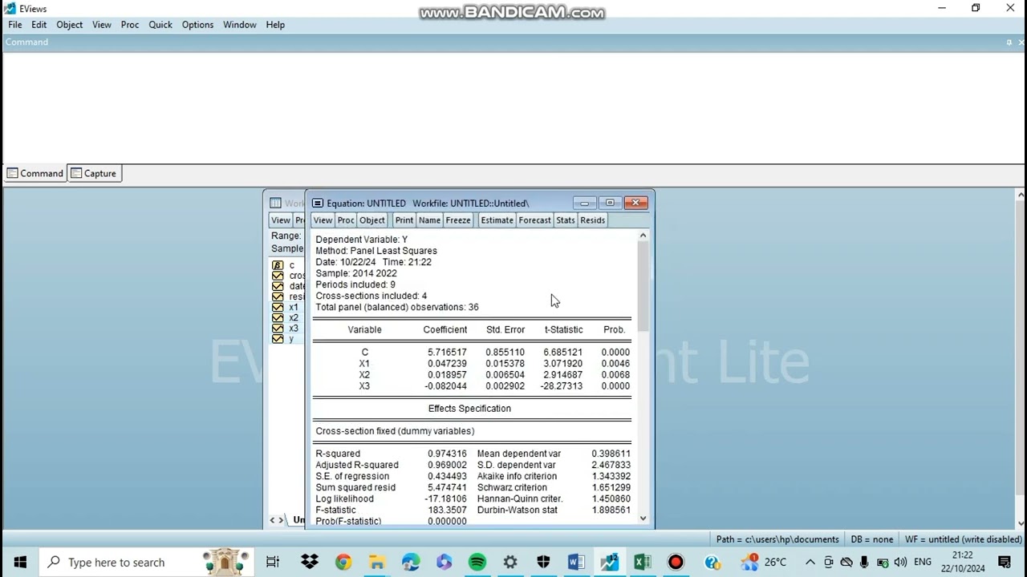Open Spotify from taskbar

point(477,562)
